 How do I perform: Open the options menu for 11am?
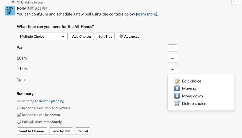click(172, 69)
